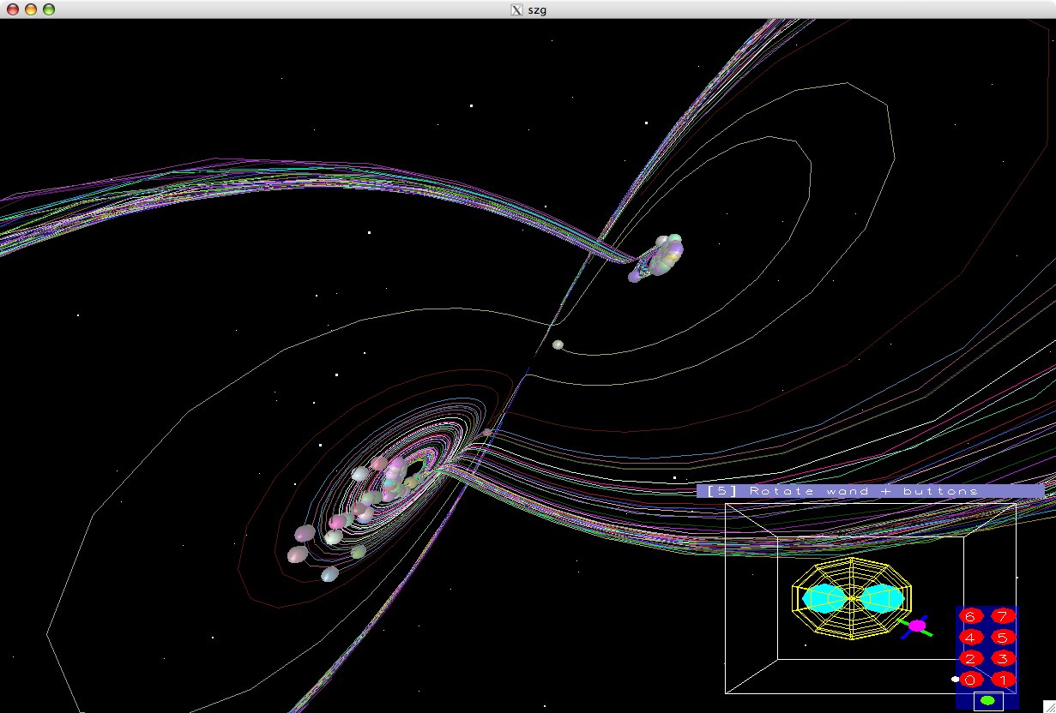1056x713 pixels.
Task: Click the white dot beside button 0
Action: click(x=956, y=679)
